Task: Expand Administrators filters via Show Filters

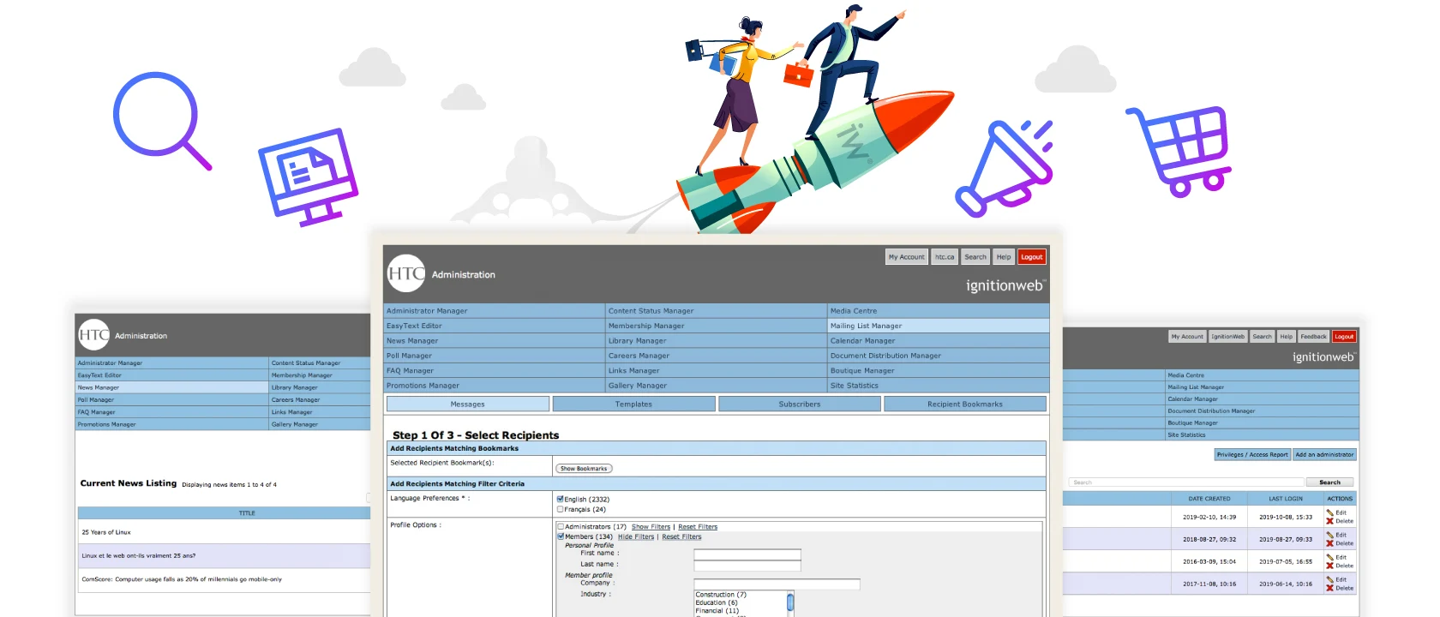Action: click(x=651, y=527)
